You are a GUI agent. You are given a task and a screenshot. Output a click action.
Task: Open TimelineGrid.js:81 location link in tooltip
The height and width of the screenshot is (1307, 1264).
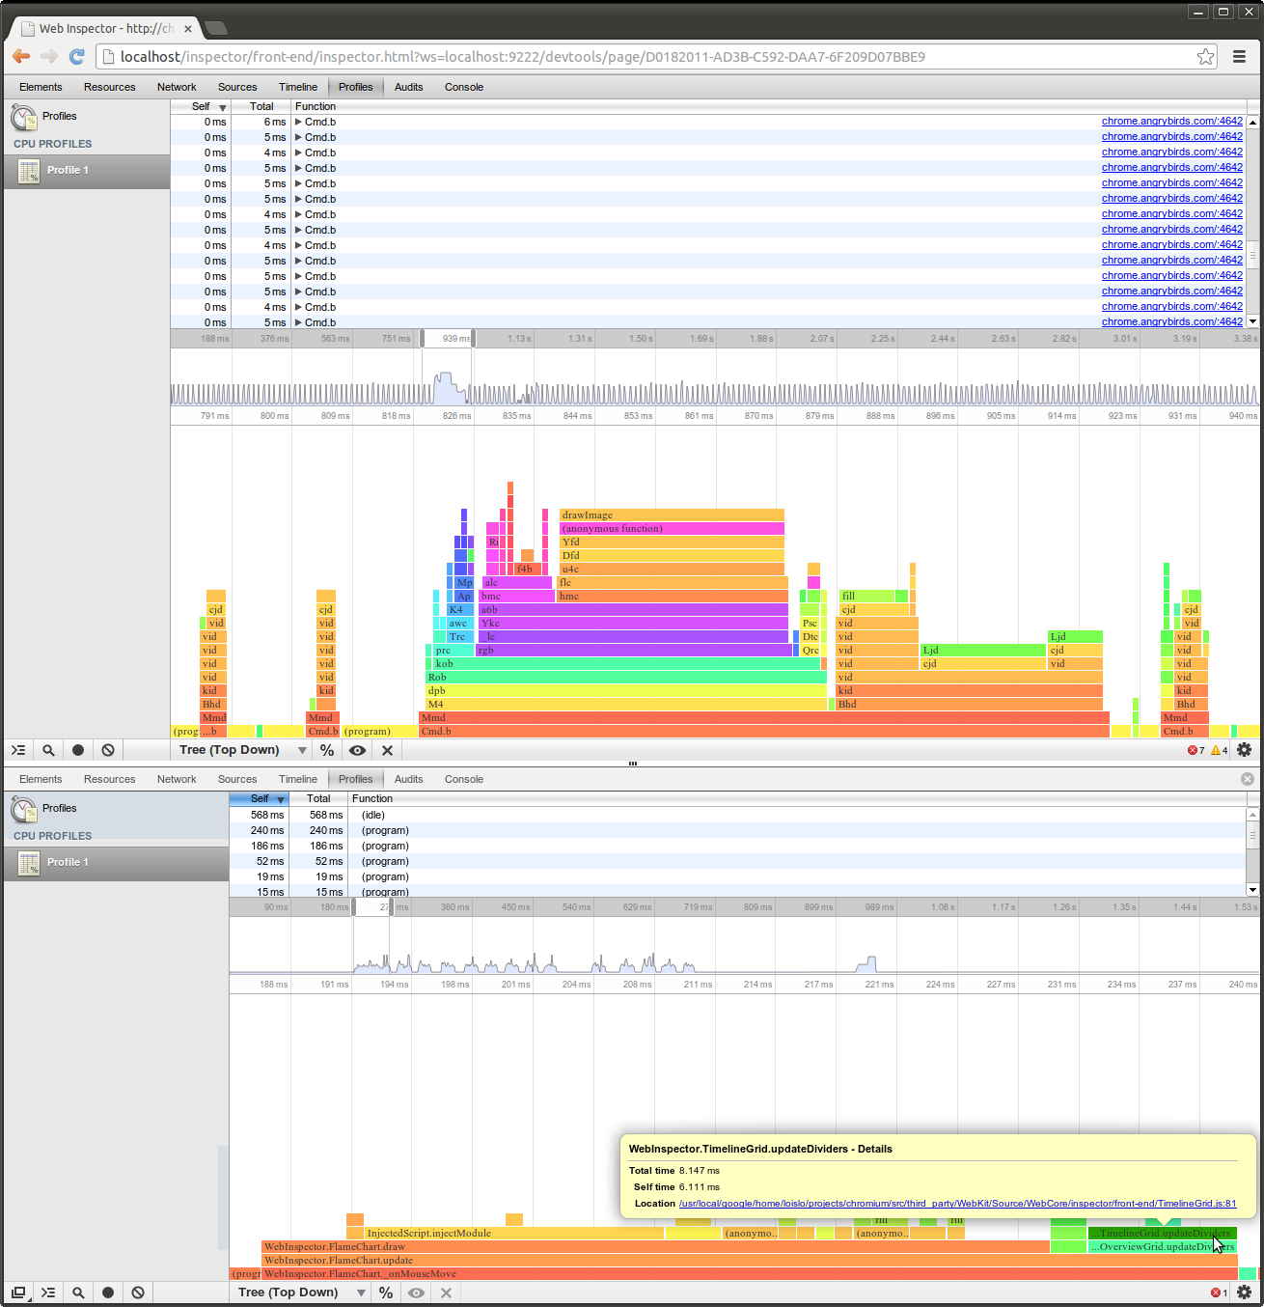[957, 1204]
